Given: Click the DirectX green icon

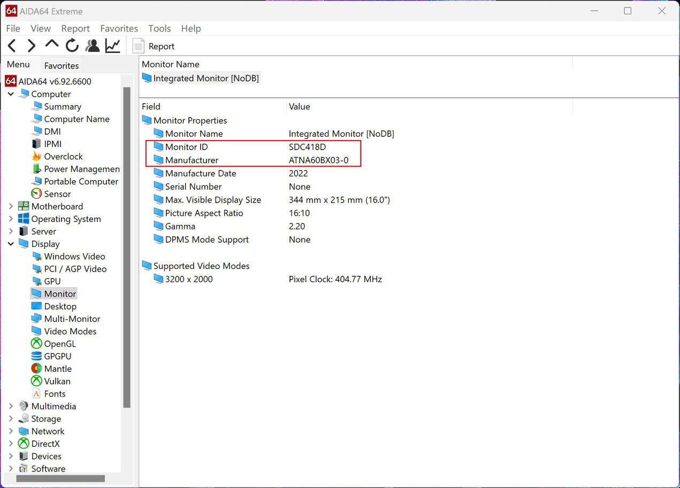Looking at the screenshot, I should tap(24, 444).
